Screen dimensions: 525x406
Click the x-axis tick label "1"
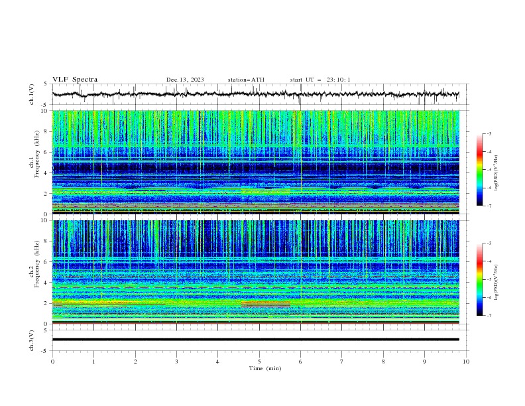point(93,362)
